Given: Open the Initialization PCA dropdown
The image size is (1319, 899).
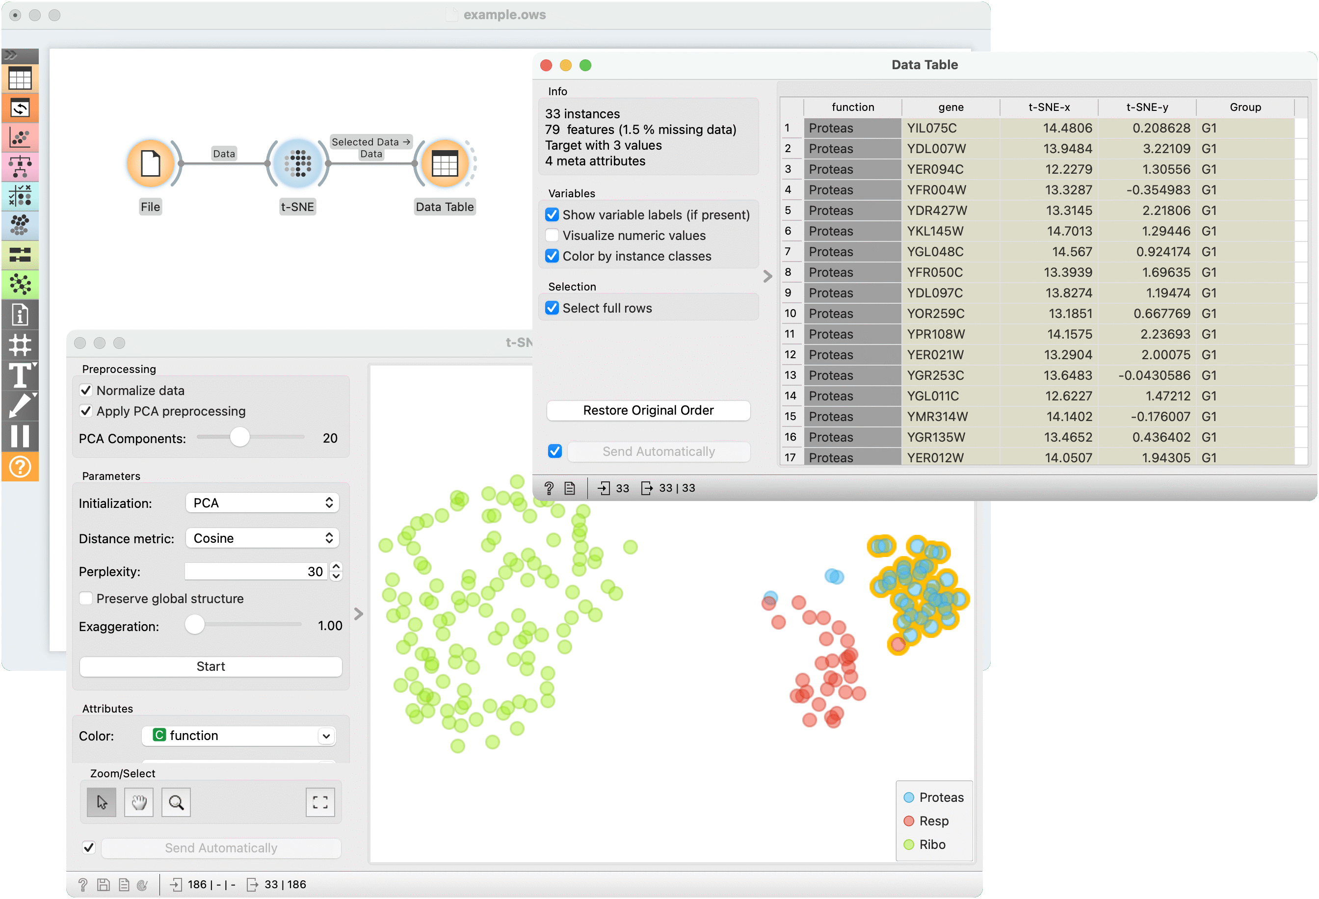Looking at the screenshot, I should [262, 503].
